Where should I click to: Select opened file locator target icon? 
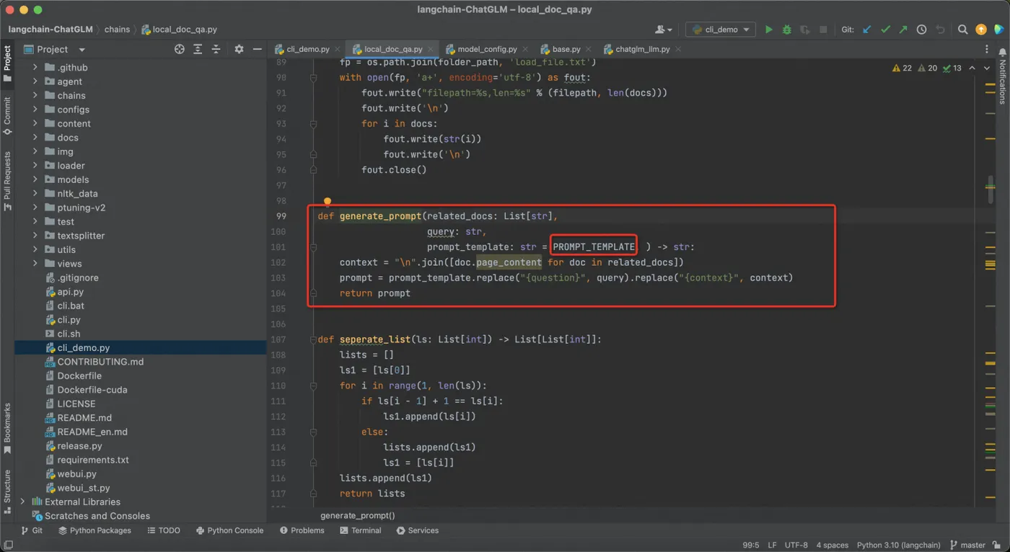pyautogui.click(x=180, y=49)
